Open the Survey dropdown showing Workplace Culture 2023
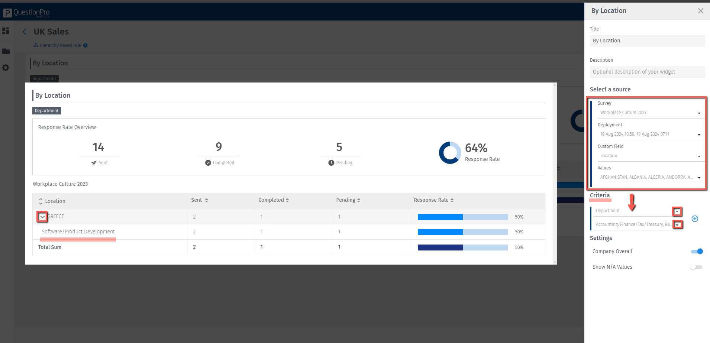Viewport: 710px width, 343px height. point(699,113)
